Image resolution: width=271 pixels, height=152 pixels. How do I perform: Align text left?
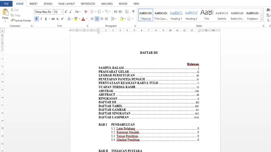[92, 19]
